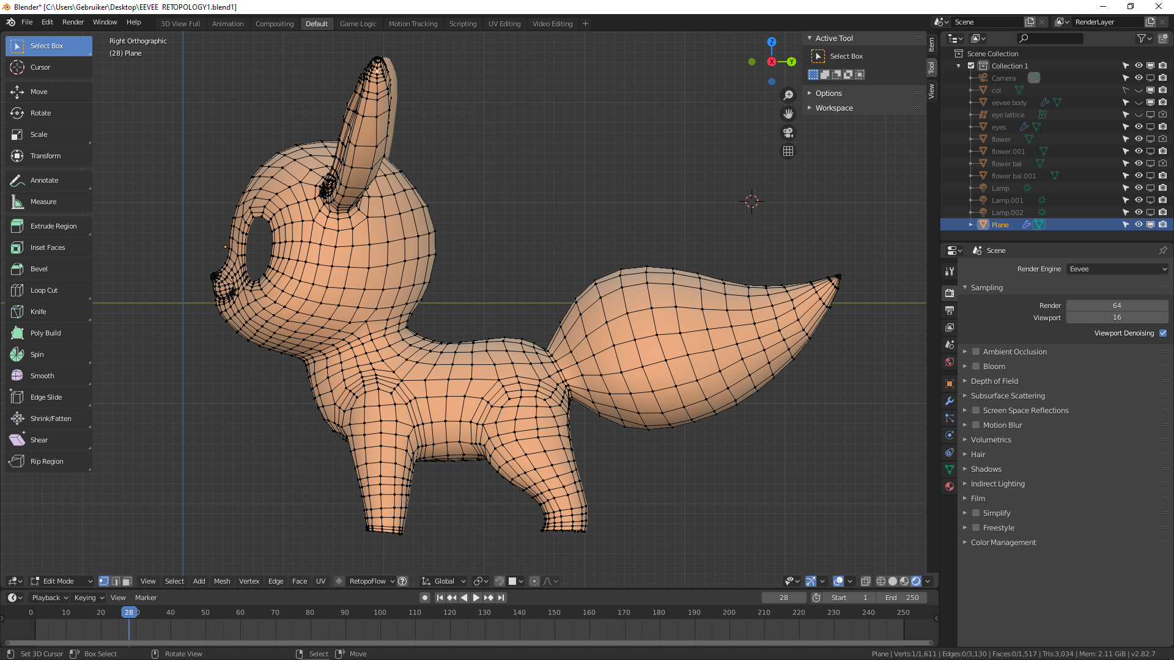Adjust the Render samples value slider
Screen dimensions: 1174x660
[x=1117, y=306]
